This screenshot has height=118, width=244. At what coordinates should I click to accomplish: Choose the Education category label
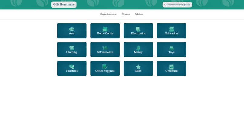pyautogui.click(x=171, y=33)
